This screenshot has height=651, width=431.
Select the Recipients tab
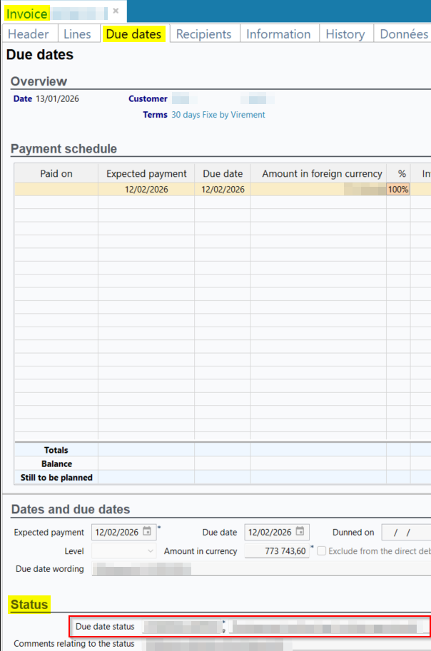tap(203, 34)
